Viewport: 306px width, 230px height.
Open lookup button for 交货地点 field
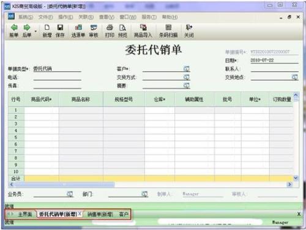(294, 77)
